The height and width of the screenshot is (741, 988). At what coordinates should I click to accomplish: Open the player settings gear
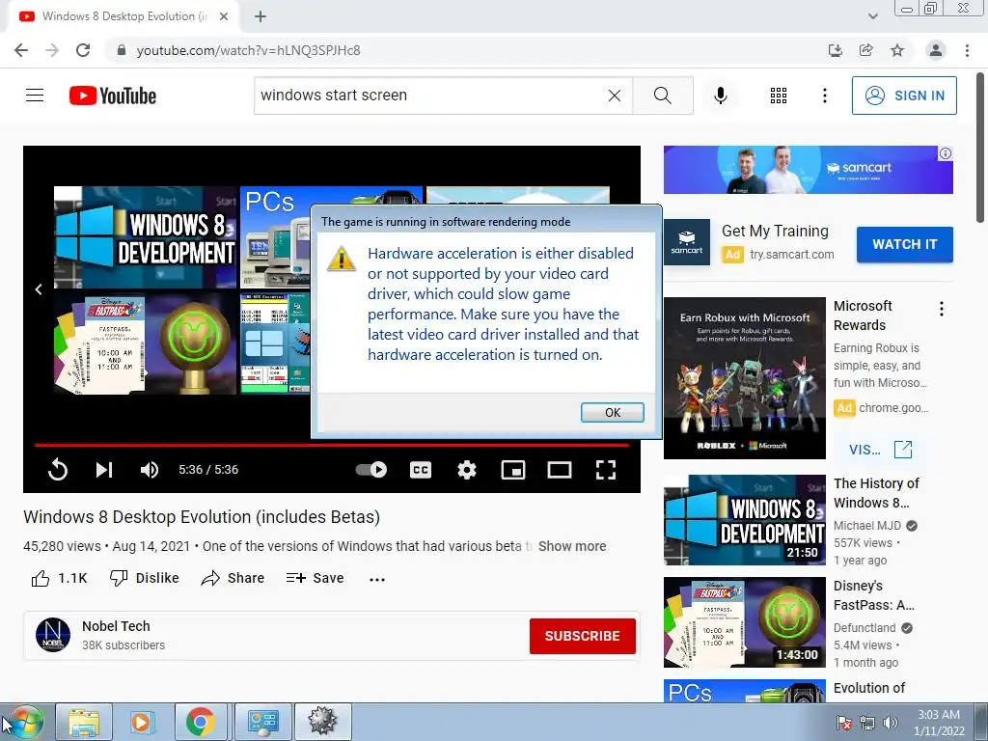tap(467, 470)
